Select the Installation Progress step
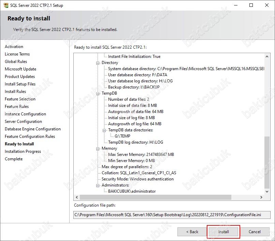 (x=23, y=151)
